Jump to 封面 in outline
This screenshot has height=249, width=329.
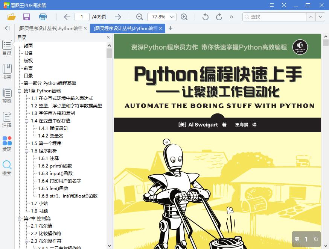(28, 46)
